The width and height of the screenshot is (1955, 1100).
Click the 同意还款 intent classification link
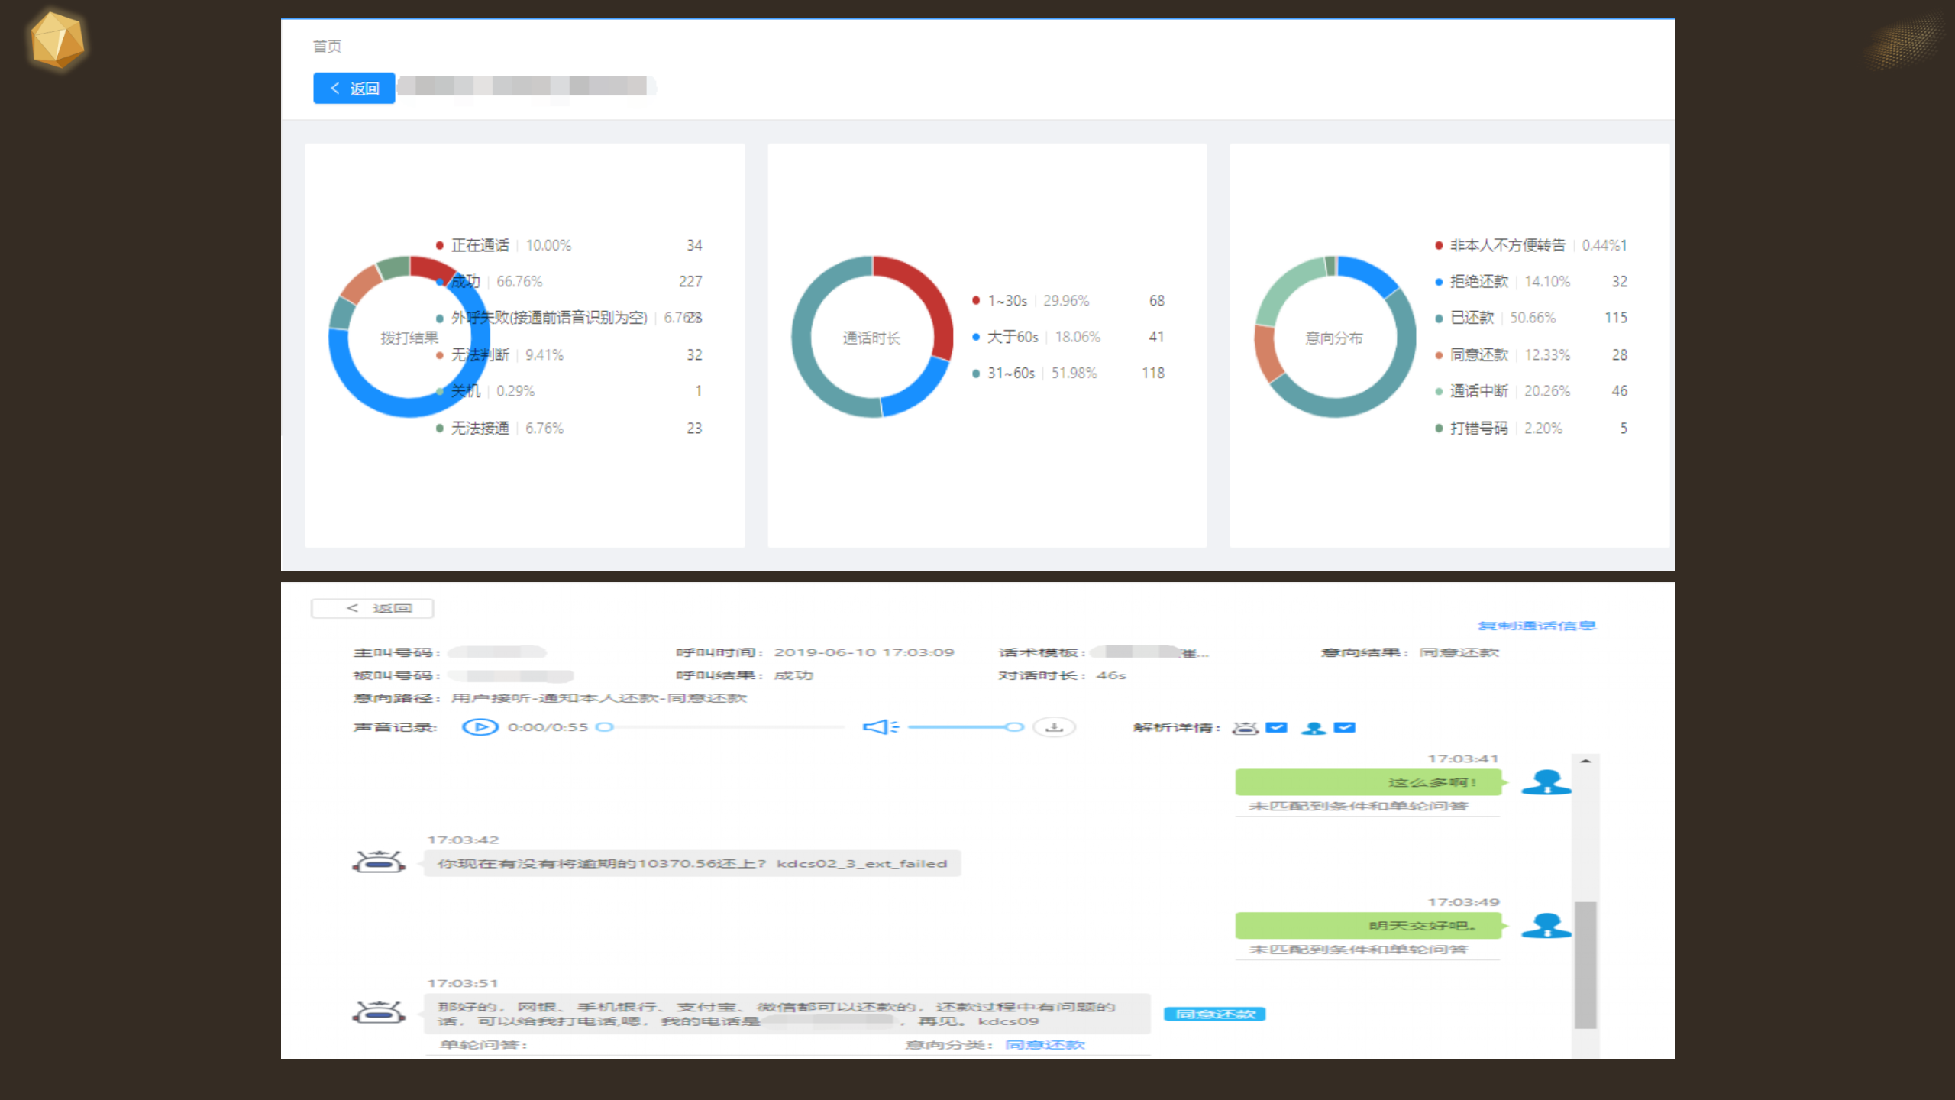tap(1045, 1045)
